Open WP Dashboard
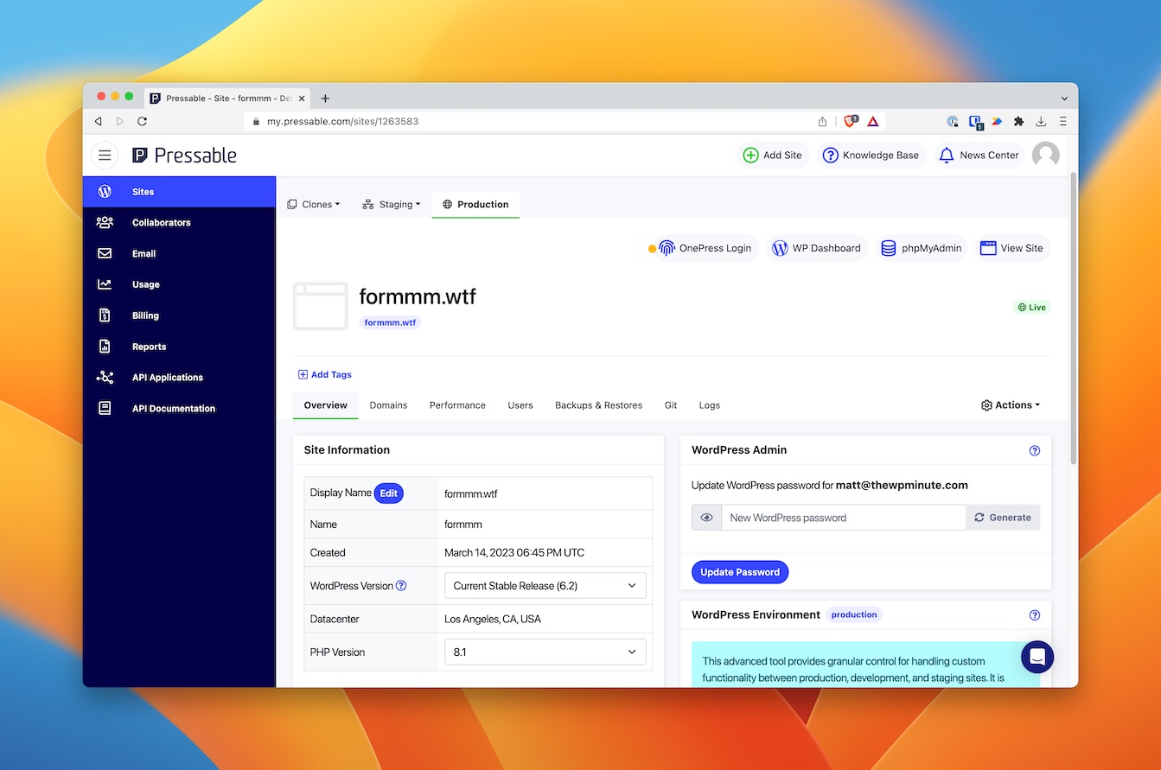The width and height of the screenshot is (1161, 770). coord(817,248)
